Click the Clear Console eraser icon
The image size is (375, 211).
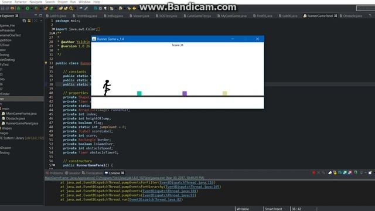330,172
